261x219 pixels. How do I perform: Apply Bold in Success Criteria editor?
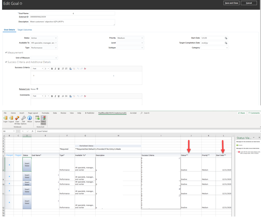(x=52, y=69)
